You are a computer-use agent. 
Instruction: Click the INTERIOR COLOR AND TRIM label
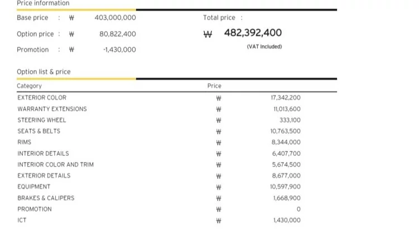(x=55, y=164)
